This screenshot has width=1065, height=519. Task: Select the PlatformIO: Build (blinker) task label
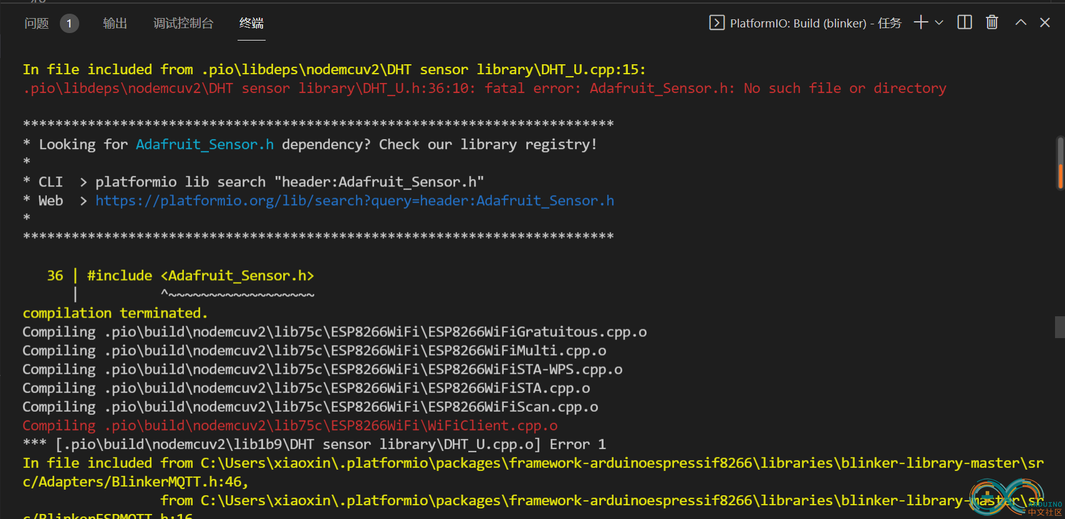click(x=816, y=23)
